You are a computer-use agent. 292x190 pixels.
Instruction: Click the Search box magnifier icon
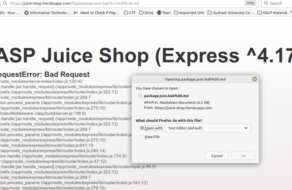[x=266, y=3]
